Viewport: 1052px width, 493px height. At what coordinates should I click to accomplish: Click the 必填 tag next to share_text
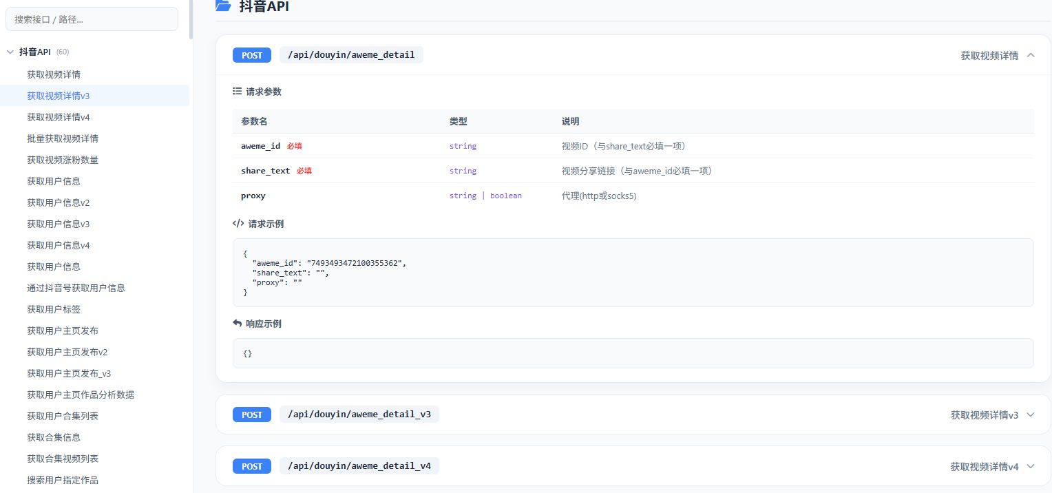click(x=304, y=171)
